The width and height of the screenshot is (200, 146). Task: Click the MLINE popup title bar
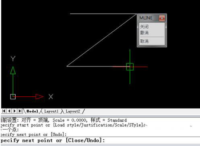click(148, 18)
